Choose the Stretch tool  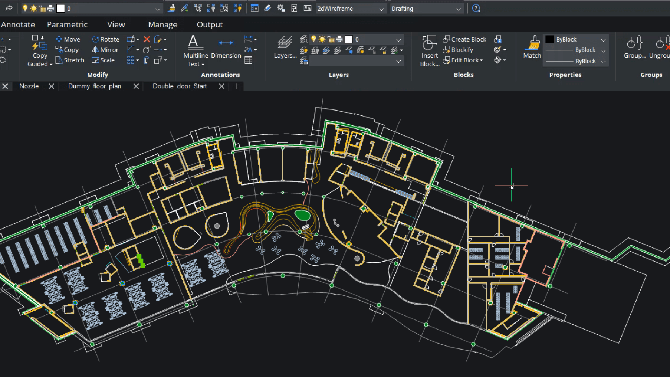click(70, 60)
